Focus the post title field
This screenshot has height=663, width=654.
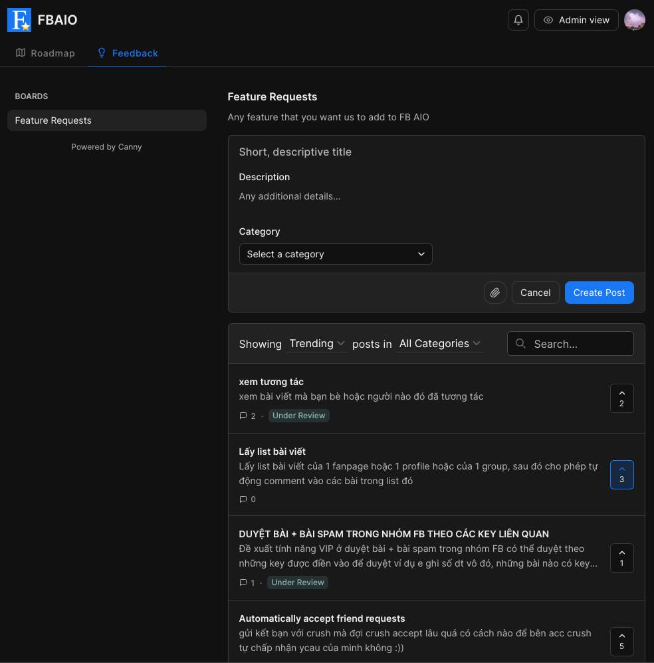click(436, 152)
